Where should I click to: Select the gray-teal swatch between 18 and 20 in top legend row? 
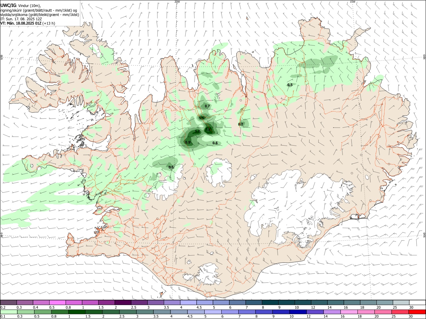tap(368, 303)
